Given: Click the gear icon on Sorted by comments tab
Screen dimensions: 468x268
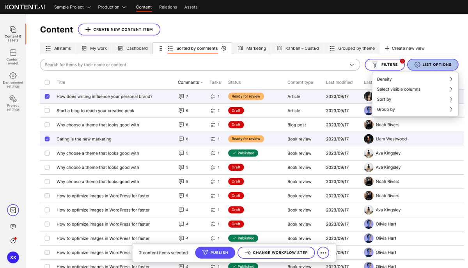Looking at the screenshot, I should tap(223, 48).
